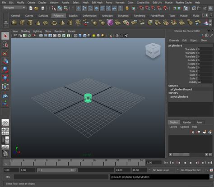The width and height of the screenshot is (214, 187).
Task: Expand the pCylinderShape1 shape node
Action: coord(181,89)
